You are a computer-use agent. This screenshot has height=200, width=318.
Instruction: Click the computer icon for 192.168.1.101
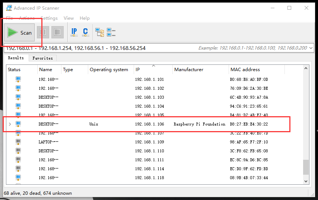tap(18, 79)
